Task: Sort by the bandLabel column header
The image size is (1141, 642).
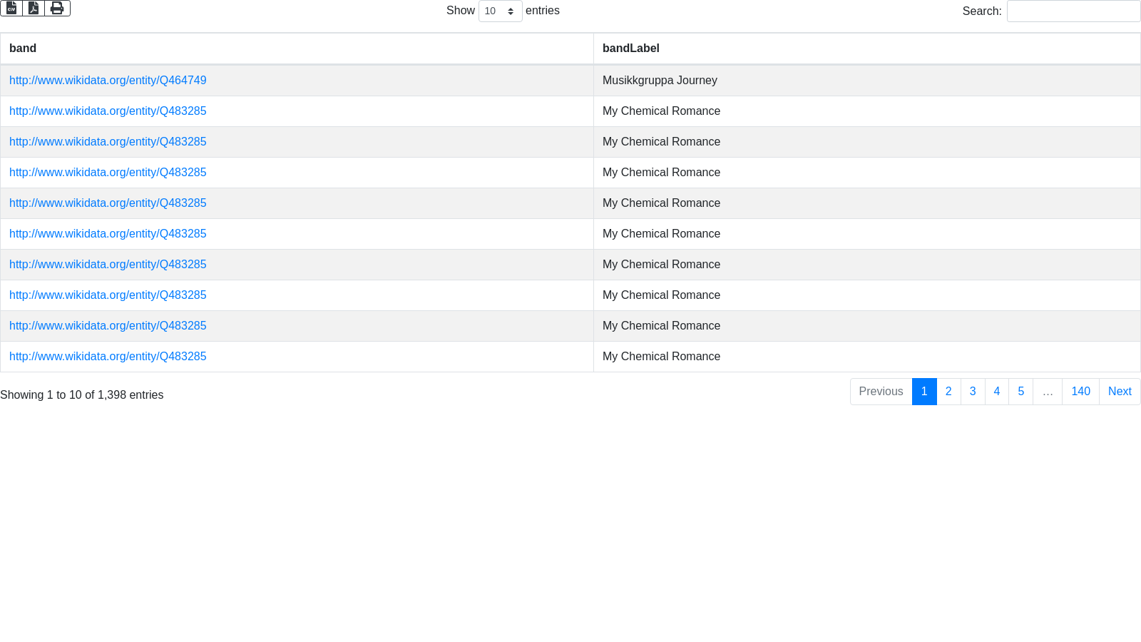Action: coord(631,49)
